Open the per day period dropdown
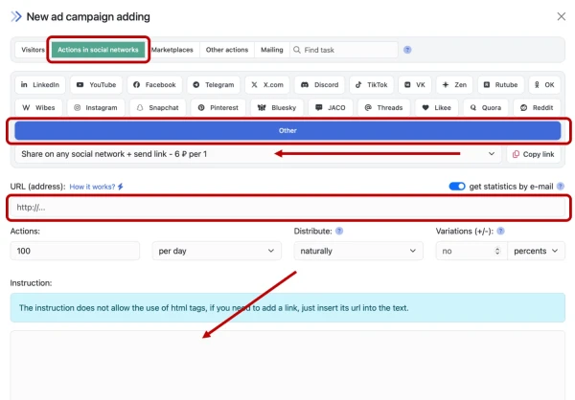The width and height of the screenshot is (575, 400). tap(217, 251)
